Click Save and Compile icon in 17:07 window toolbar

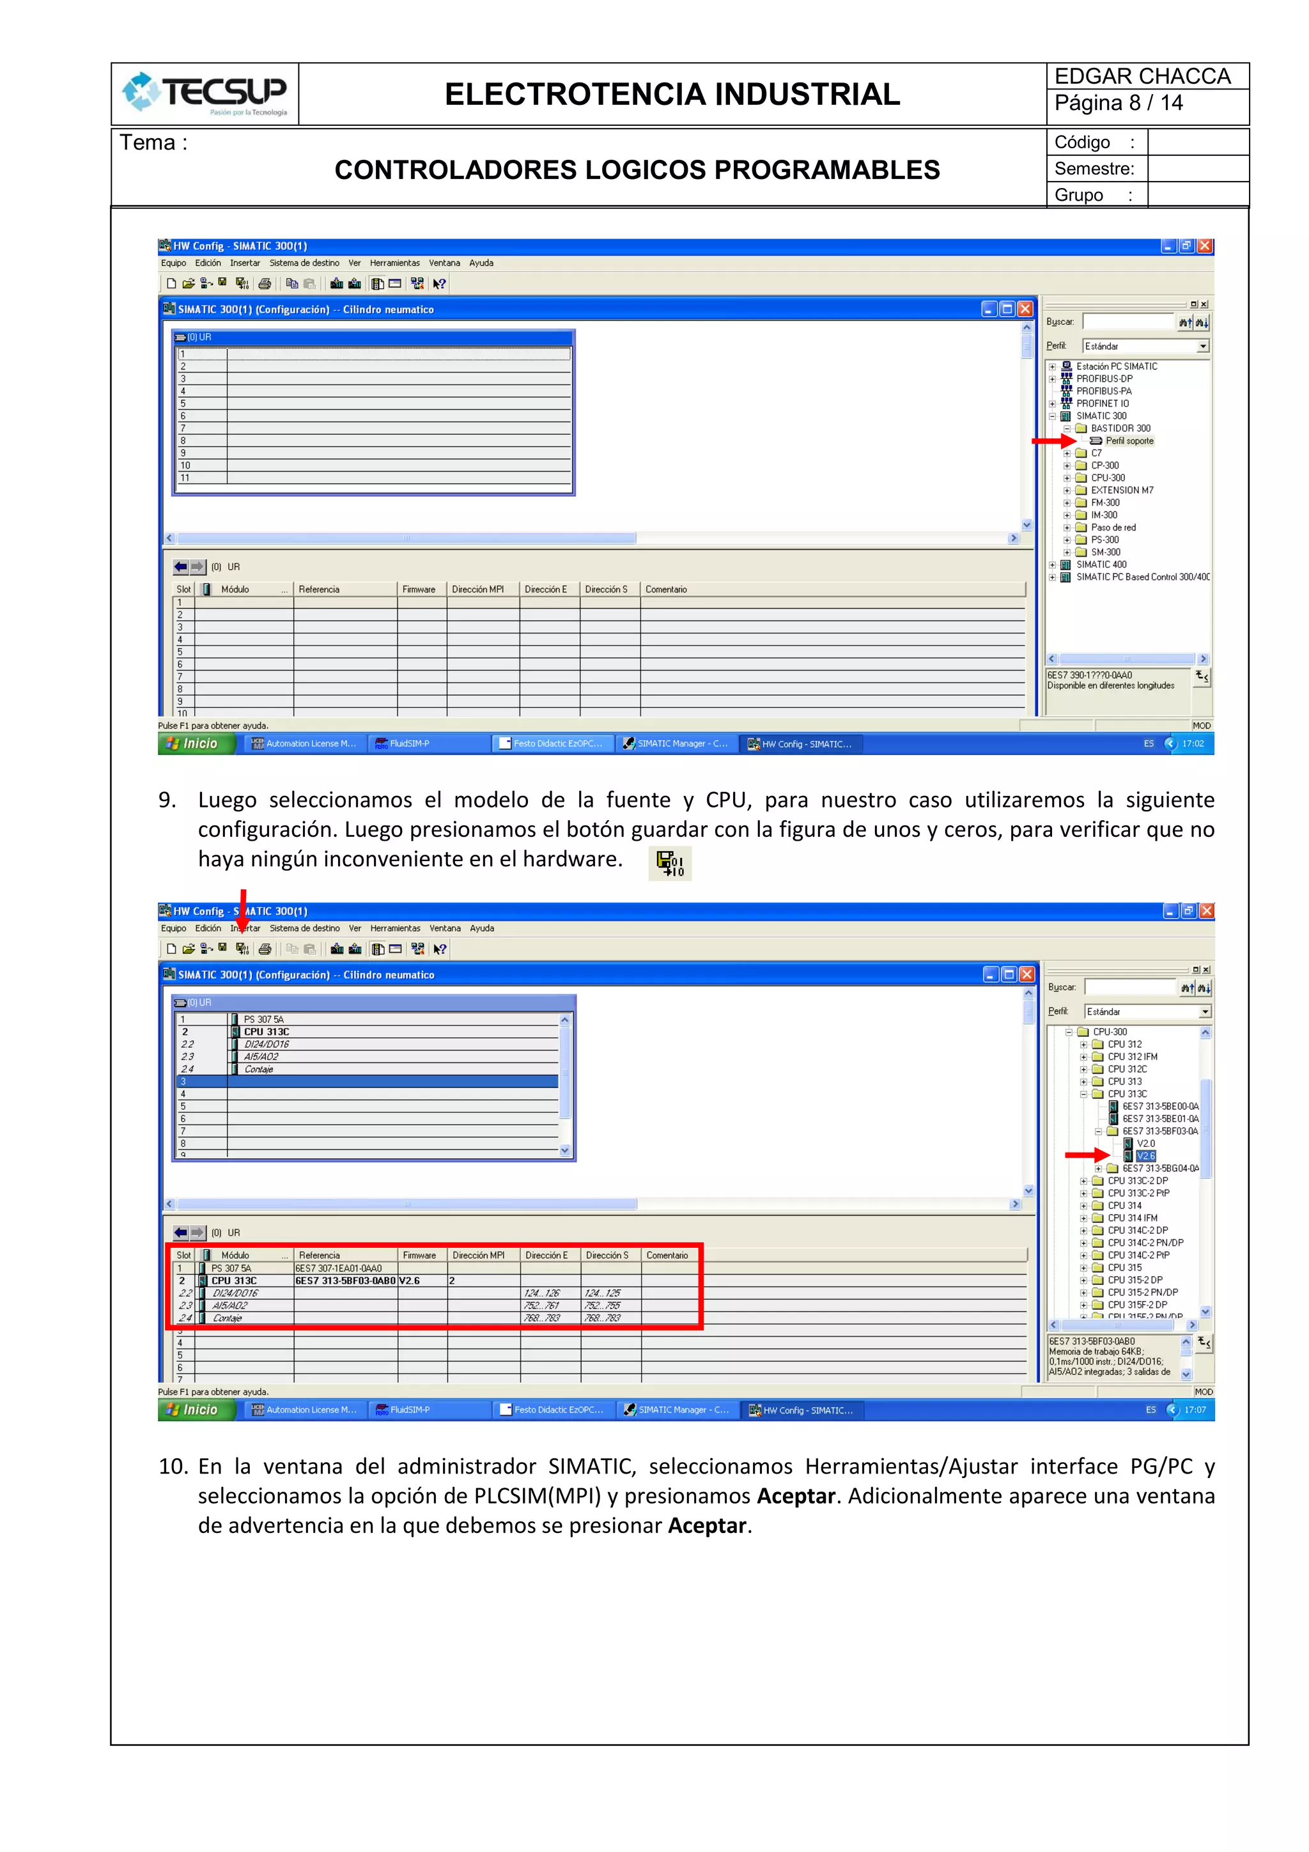pyautogui.click(x=242, y=949)
